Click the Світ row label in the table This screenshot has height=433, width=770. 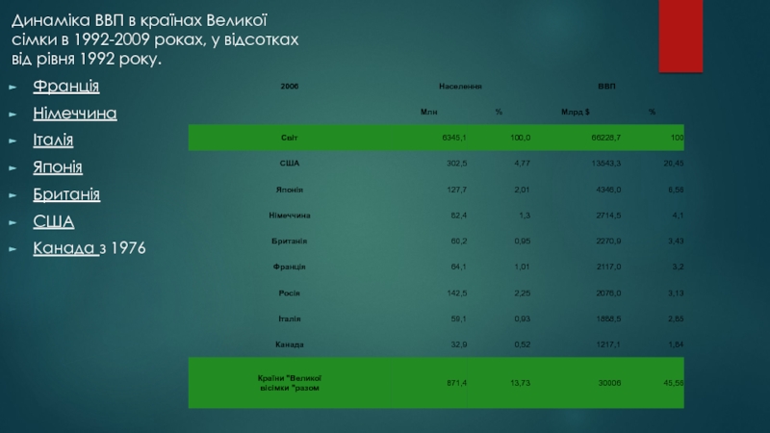click(x=290, y=139)
